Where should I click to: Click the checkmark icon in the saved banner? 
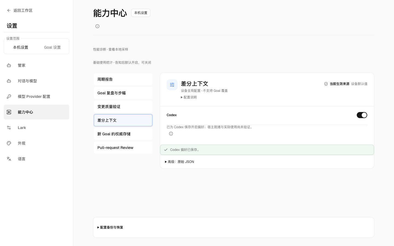(x=166, y=150)
